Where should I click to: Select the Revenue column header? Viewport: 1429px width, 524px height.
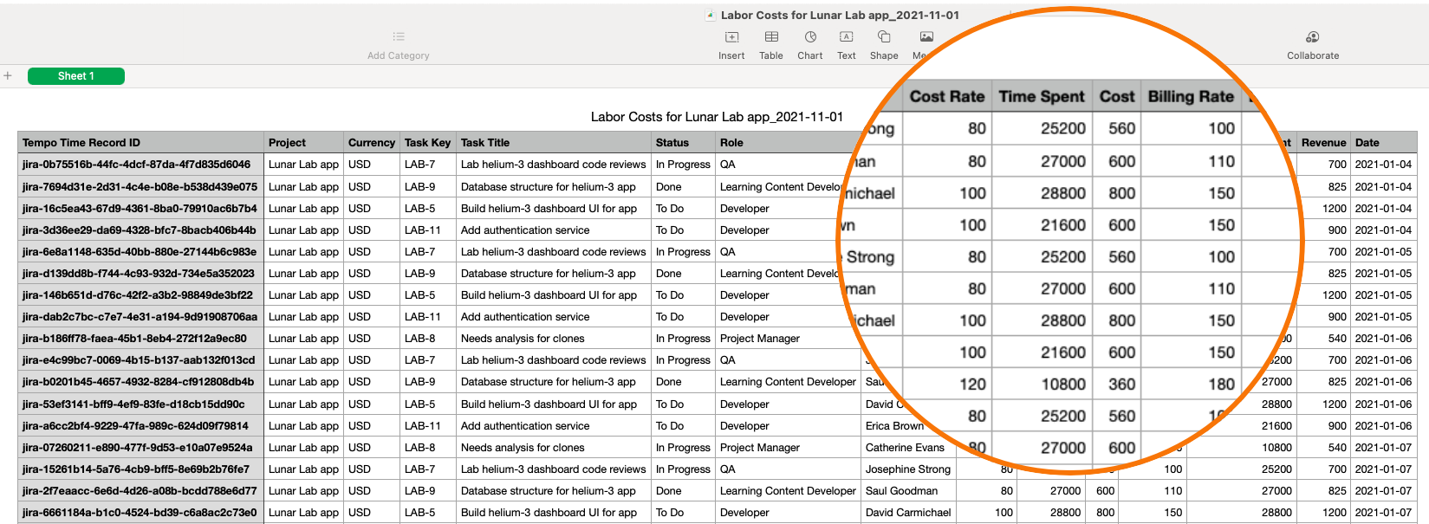click(x=1323, y=143)
